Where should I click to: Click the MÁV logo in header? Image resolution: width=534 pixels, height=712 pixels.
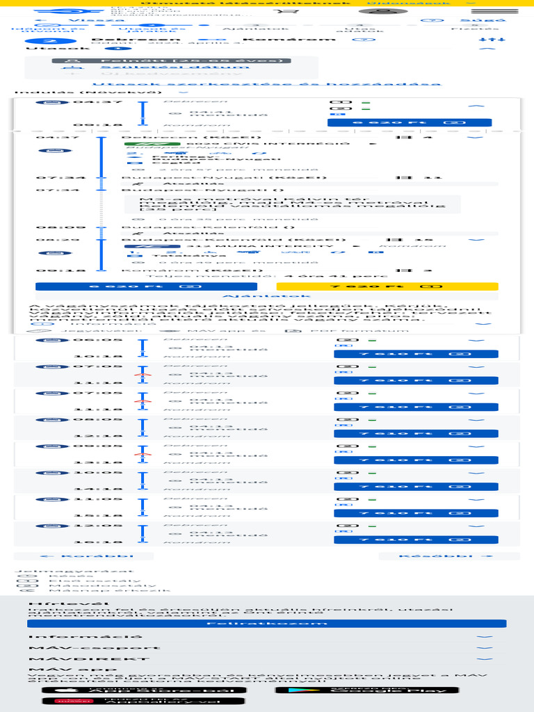63,11
